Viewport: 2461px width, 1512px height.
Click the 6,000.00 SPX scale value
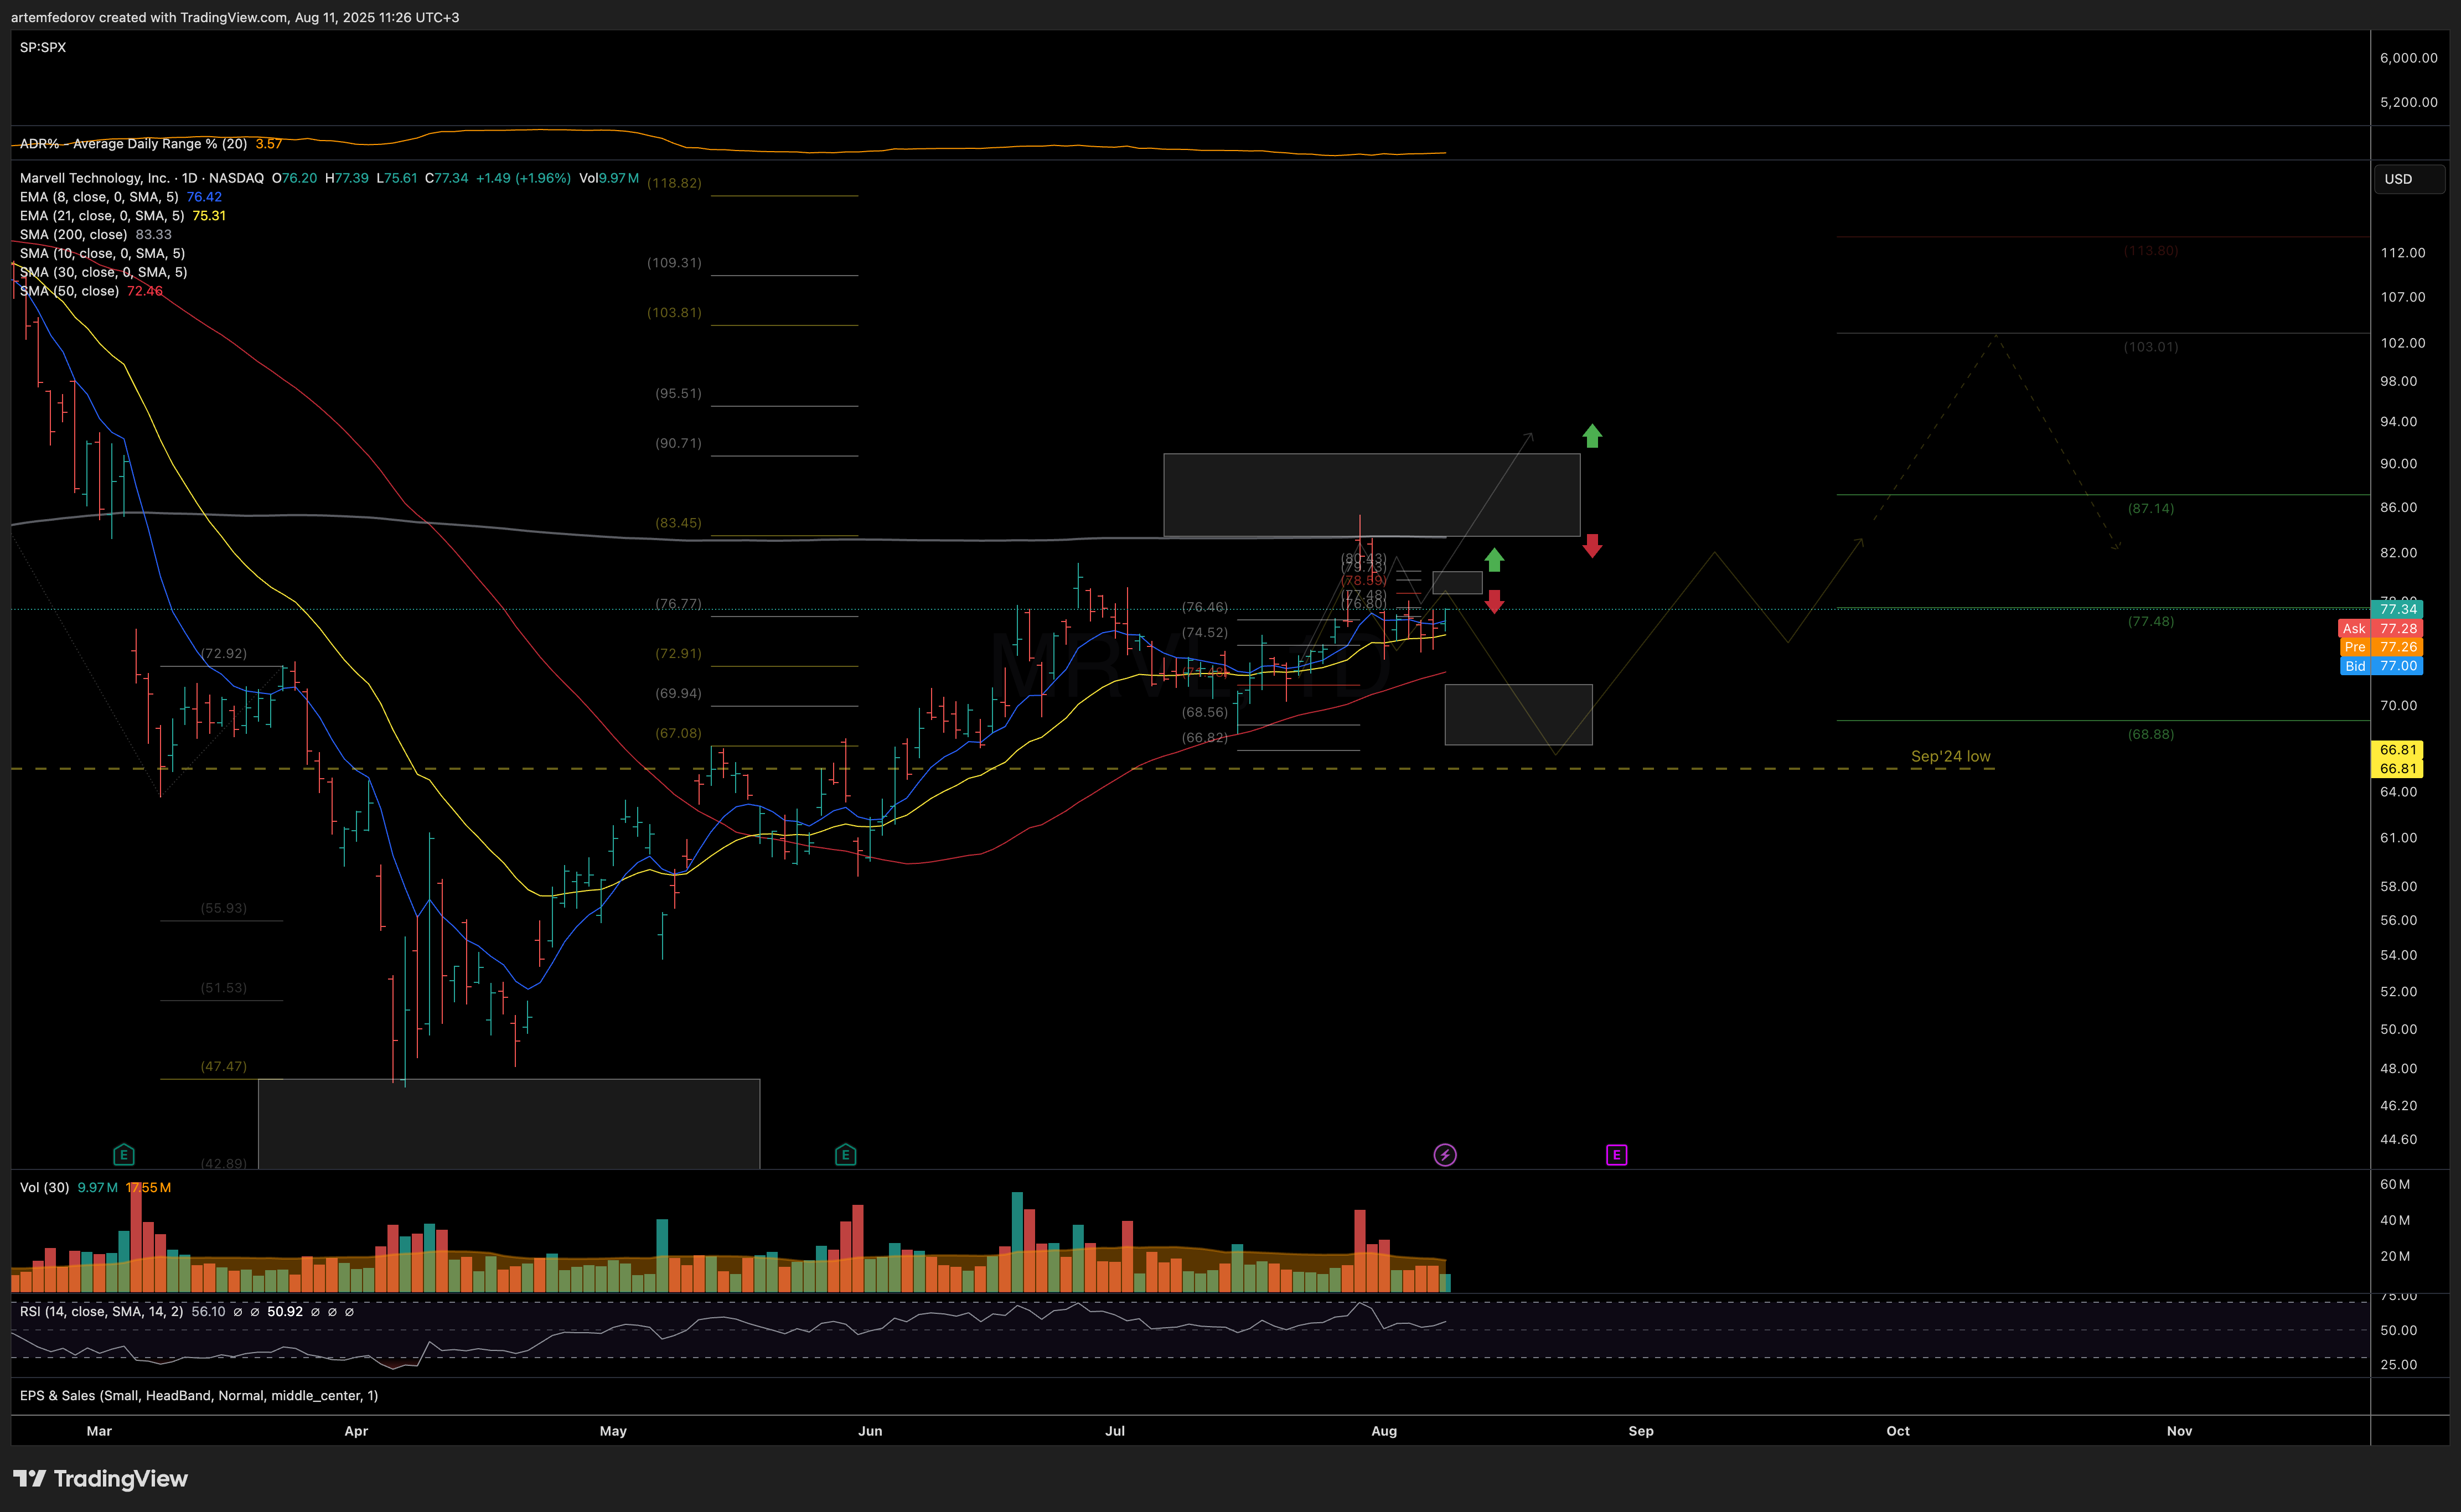[2408, 58]
